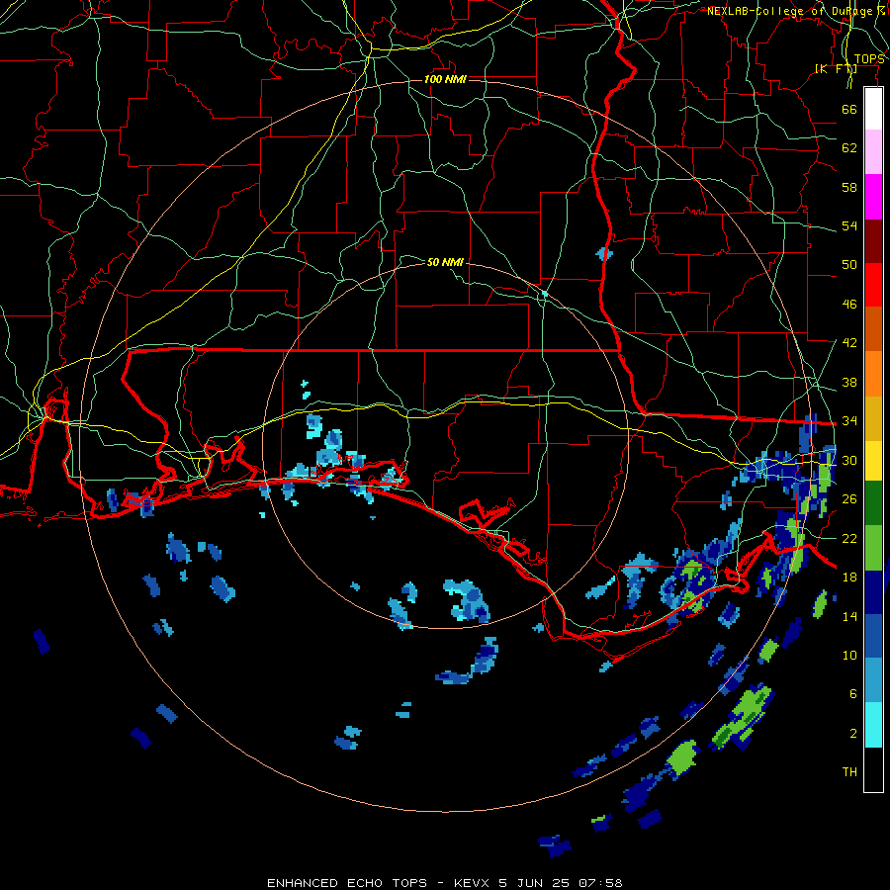Pick the burnt orange swatch on the legend
Image resolution: width=890 pixels, height=890 pixels.
tap(873, 328)
